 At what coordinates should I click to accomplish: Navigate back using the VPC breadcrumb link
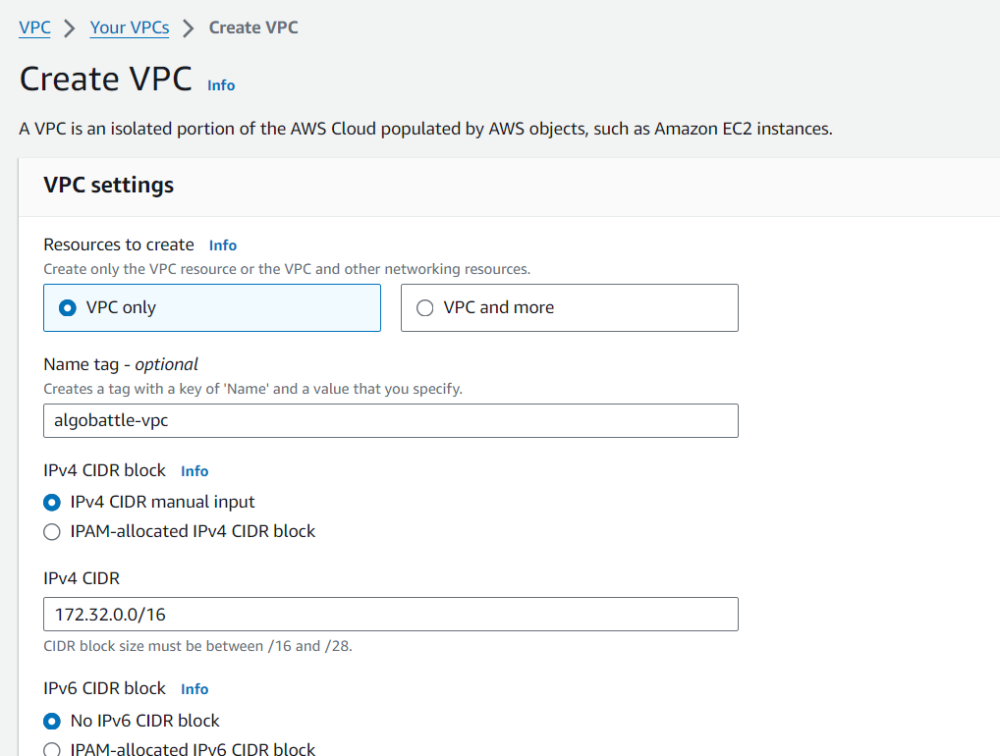(33, 27)
